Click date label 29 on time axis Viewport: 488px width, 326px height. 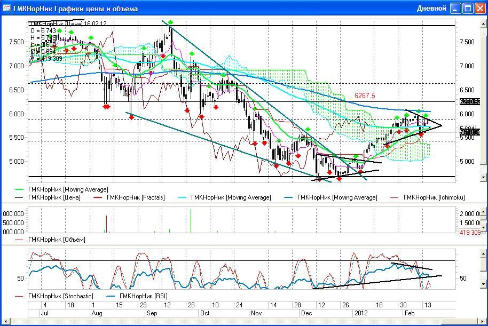[143, 305]
